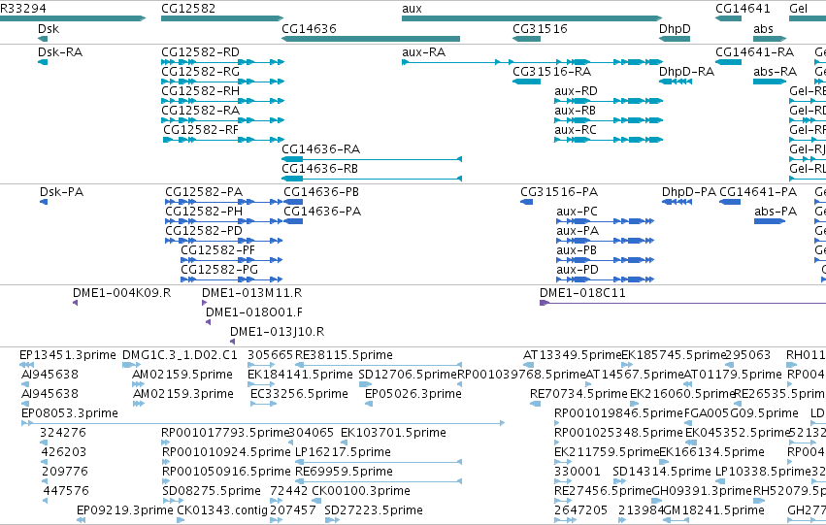Select protein CG12582-PD
Image resolution: width=826 pixels, height=525 pixels.
(204, 231)
